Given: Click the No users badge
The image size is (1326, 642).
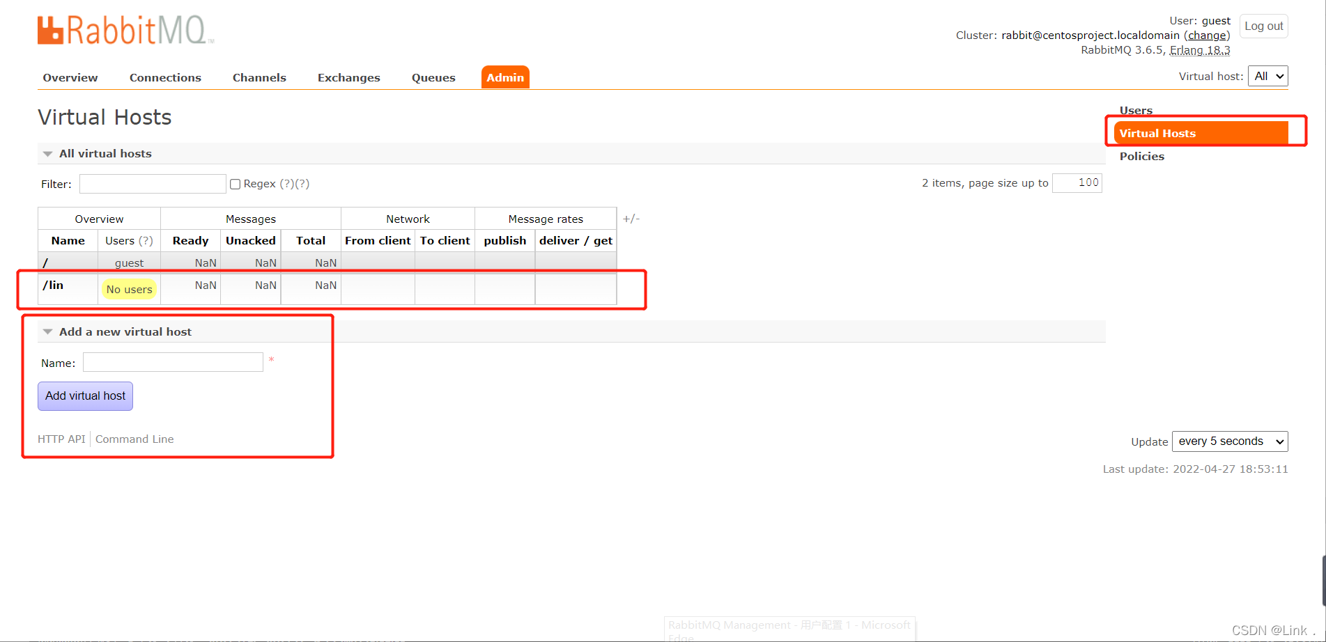Looking at the screenshot, I should [129, 289].
